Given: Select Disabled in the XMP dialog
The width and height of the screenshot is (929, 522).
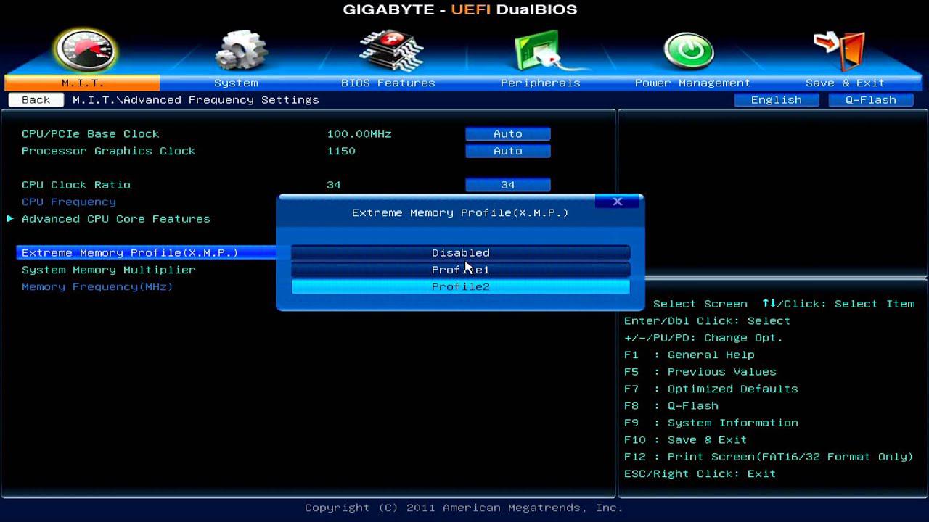Looking at the screenshot, I should pos(460,252).
